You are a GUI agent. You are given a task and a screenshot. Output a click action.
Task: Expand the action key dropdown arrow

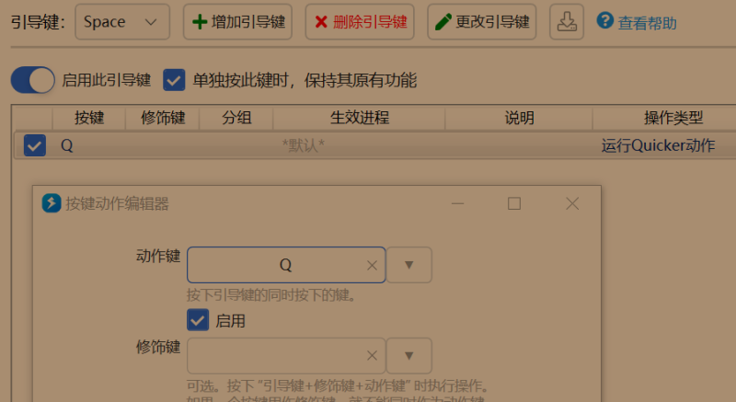point(408,265)
